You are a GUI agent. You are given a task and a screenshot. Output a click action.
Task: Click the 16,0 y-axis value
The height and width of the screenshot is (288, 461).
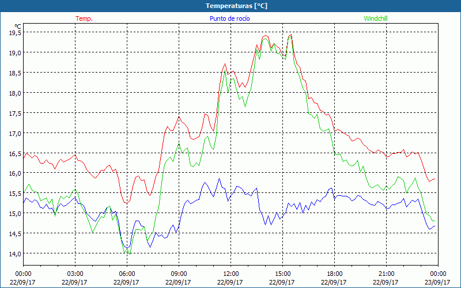(15, 173)
